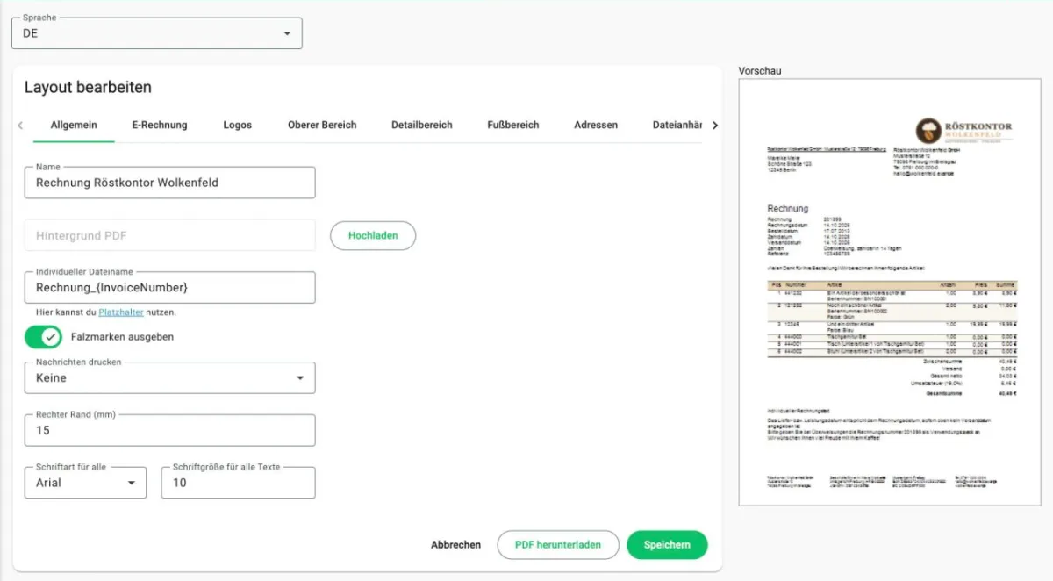Edit the Individueller Dateiname field
Image resolution: width=1053 pixels, height=581 pixels.
pyautogui.click(x=169, y=287)
